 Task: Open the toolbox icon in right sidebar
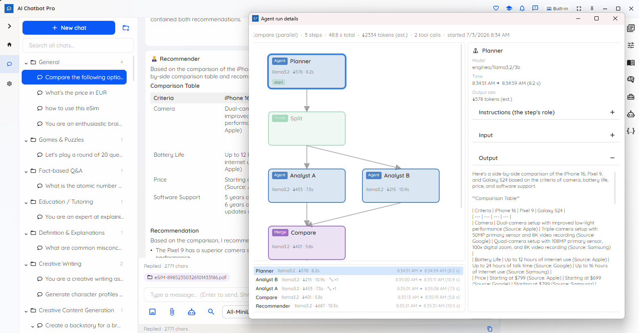(631, 97)
